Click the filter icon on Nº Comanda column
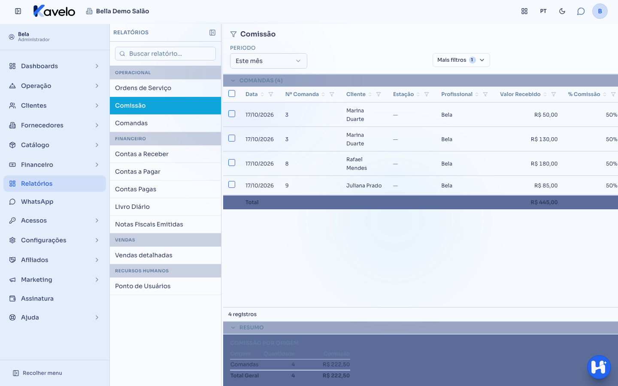Image resolution: width=618 pixels, height=386 pixels. (332, 94)
